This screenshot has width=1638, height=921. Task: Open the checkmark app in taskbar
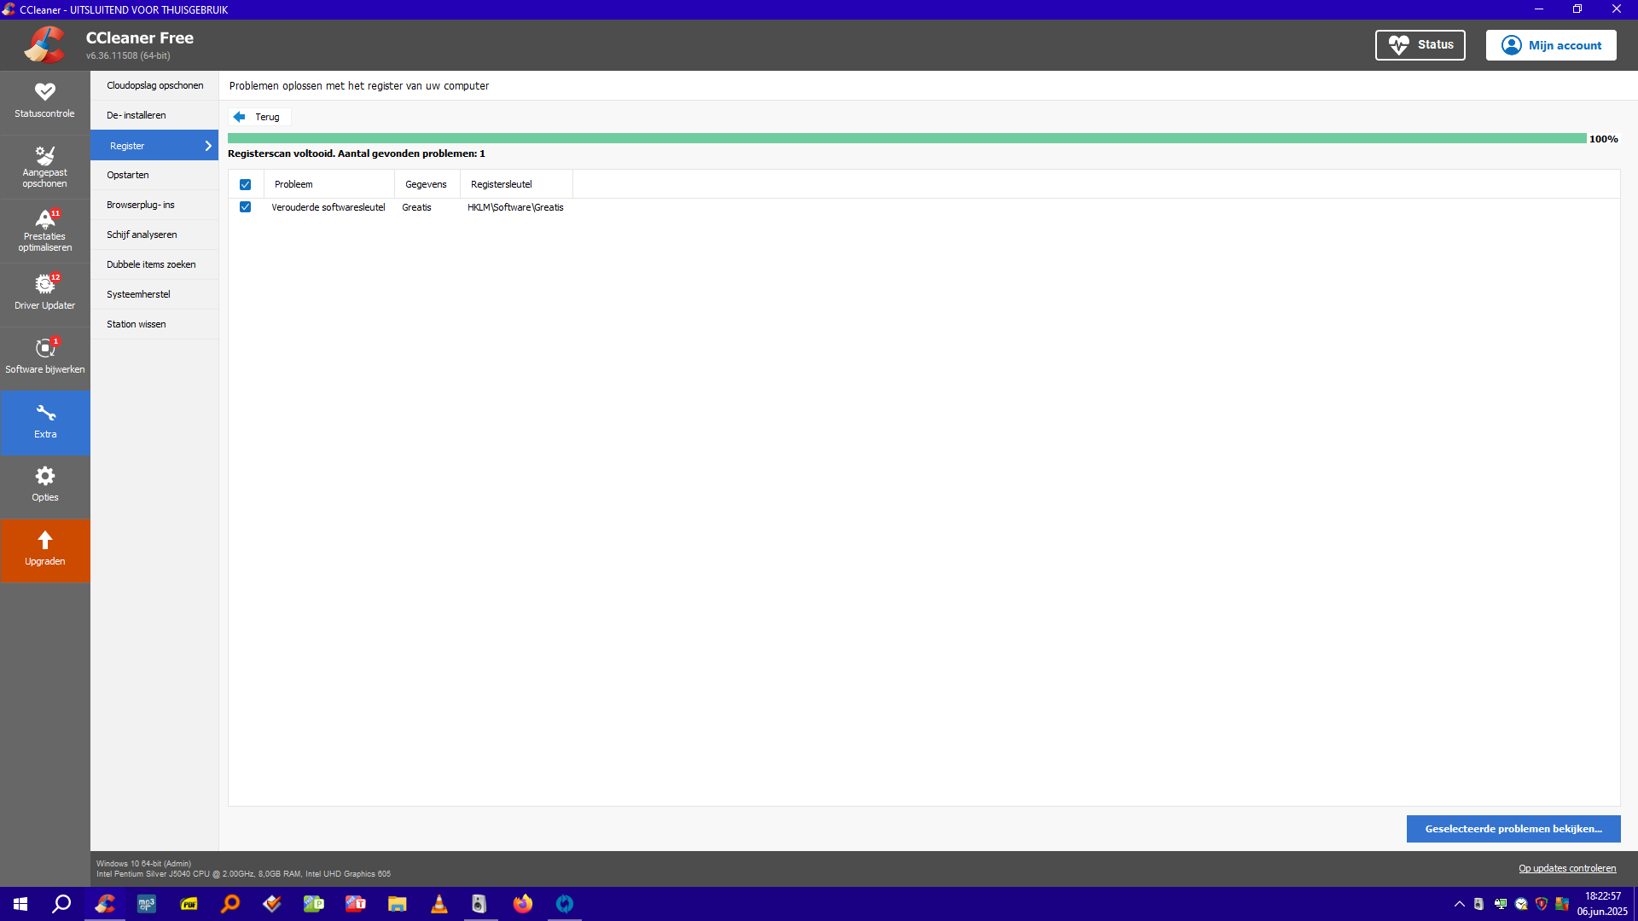click(x=272, y=904)
